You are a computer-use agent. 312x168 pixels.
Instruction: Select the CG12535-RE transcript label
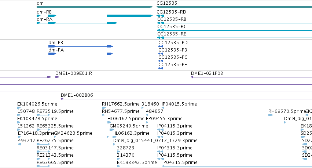coord(172,34)
